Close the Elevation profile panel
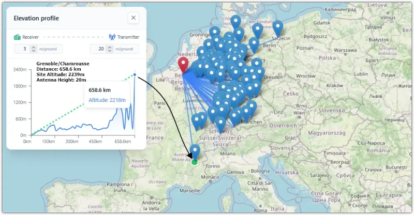 pos(134,18)
